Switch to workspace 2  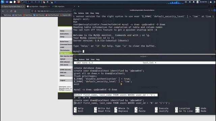32,2
